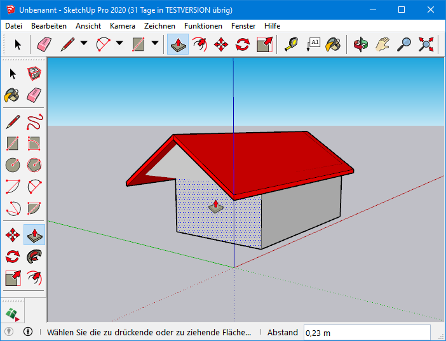The image size is (446, 341).
Task: Open the rectangle shape dropdown arrow
Action: coord(154,44)
